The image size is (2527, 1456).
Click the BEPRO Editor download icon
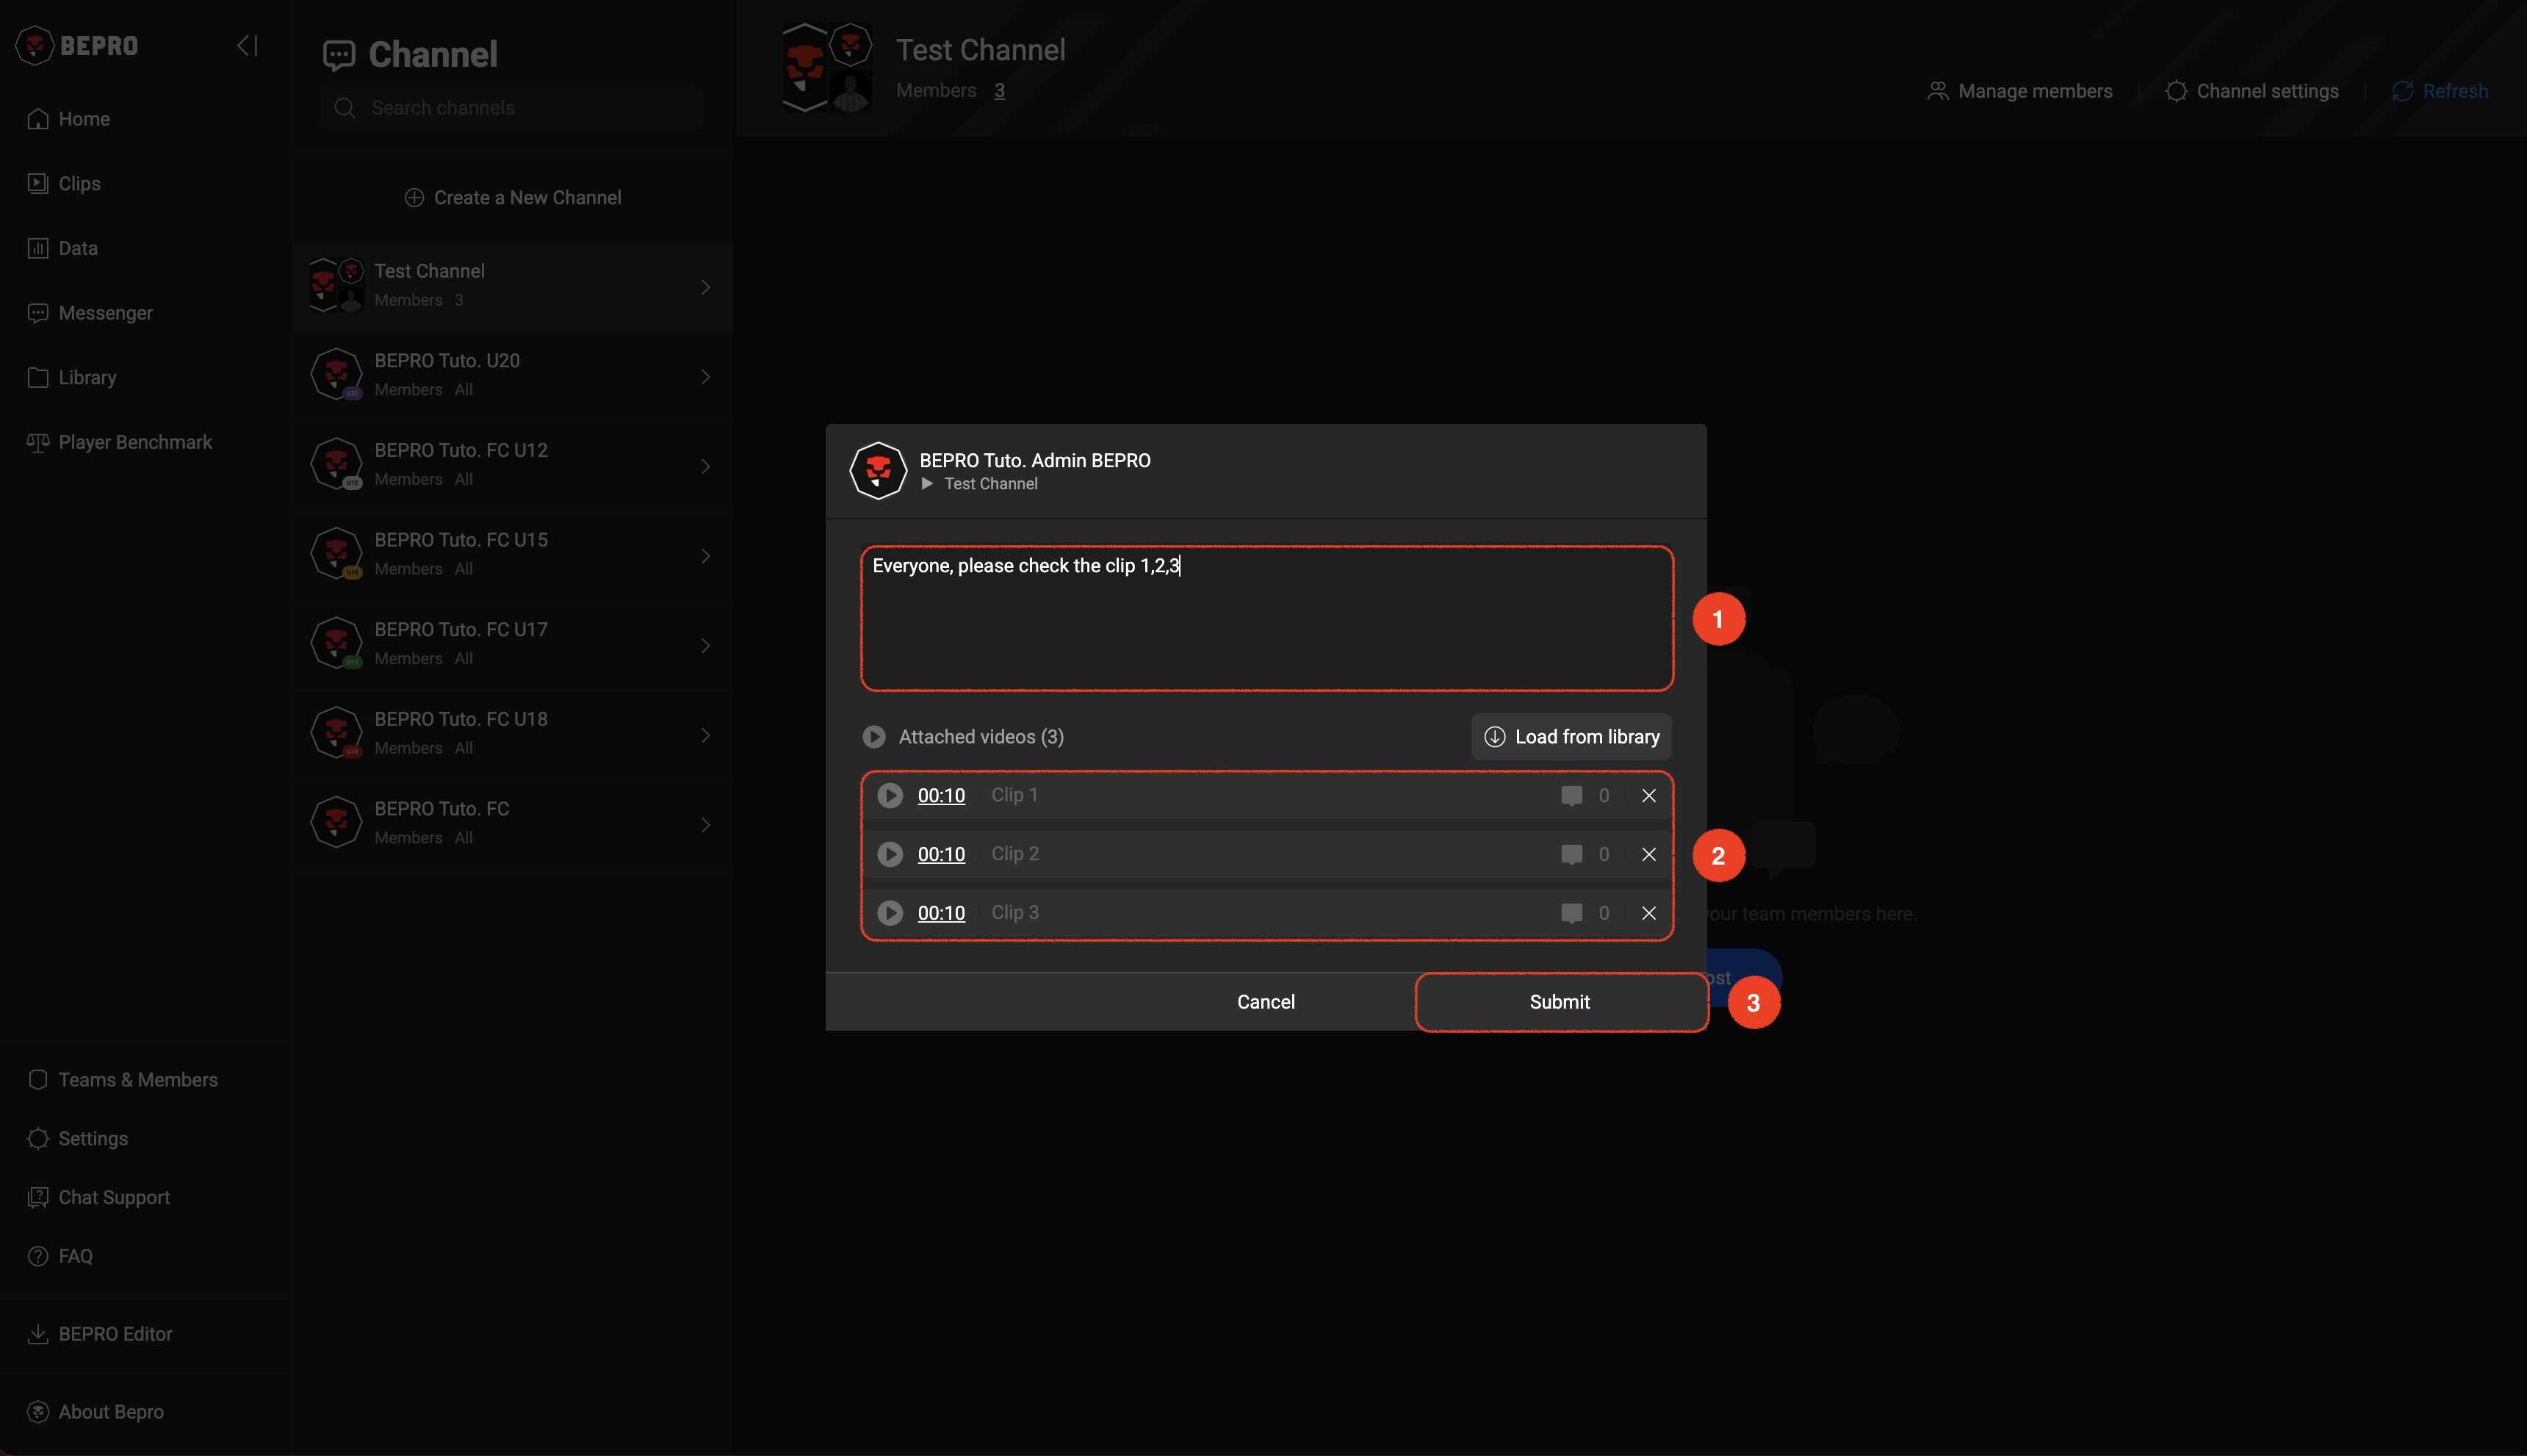38,1334
